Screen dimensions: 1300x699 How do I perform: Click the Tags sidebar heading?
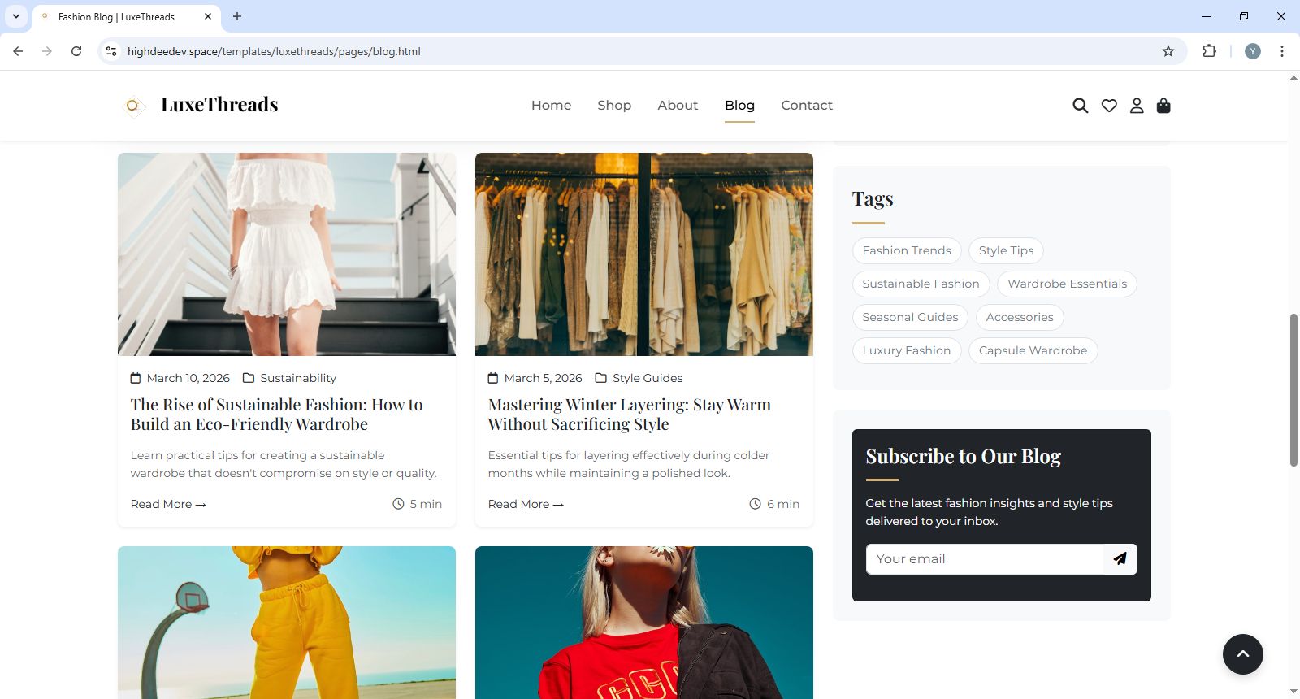[x=873, y=199]
